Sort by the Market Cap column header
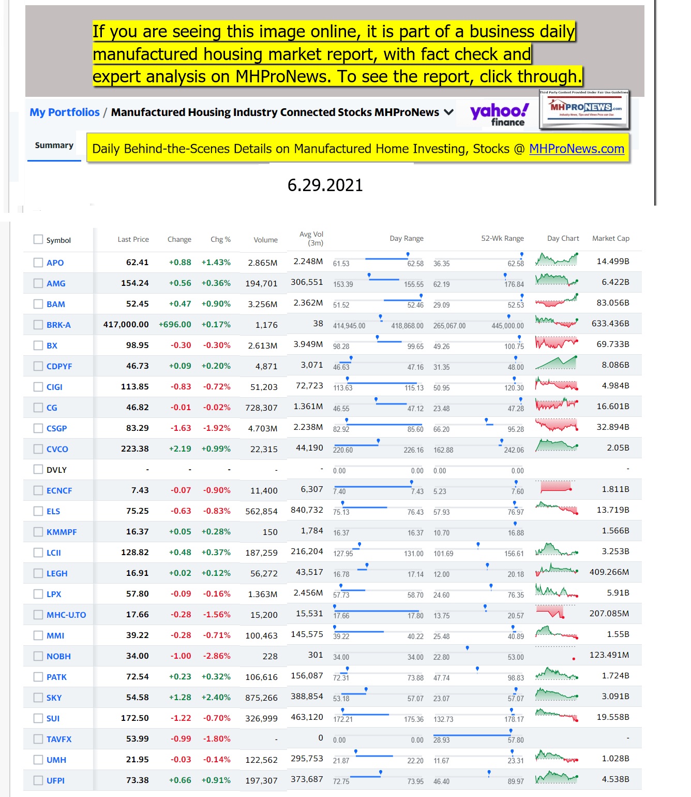Image resolution: width=691 pixels, height=797 pixels. pyautogui.click(x=611, y=238)
